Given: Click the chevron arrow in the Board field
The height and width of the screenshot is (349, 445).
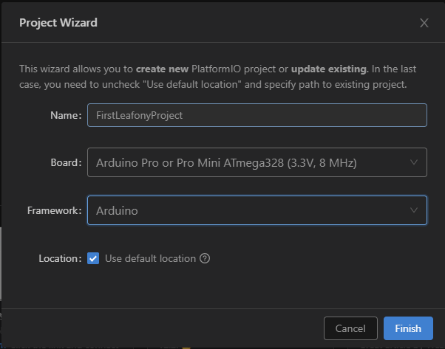Looking at the screenshot, I should 413,162.
